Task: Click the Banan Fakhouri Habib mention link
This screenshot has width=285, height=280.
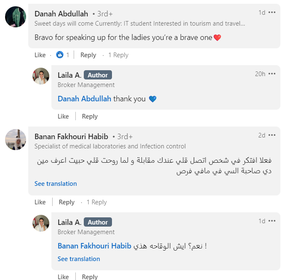Action: pos(94,246)
